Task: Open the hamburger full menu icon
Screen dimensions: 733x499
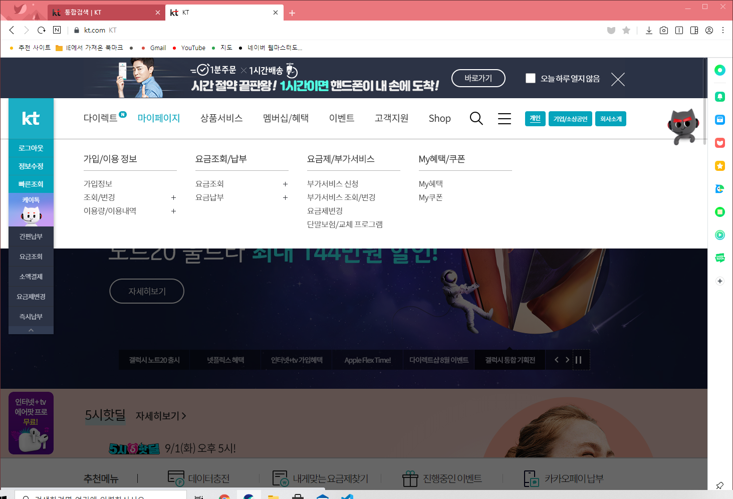Action: pyautogui.click(x=505, y=118)
